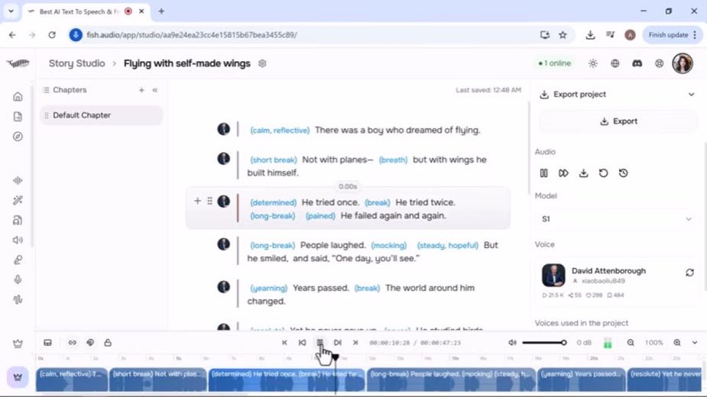Viewport: 707px width, 397px height.
Task: Select the '(long-break) People laughed' timeline clip
Action: (x=451, y=379)
